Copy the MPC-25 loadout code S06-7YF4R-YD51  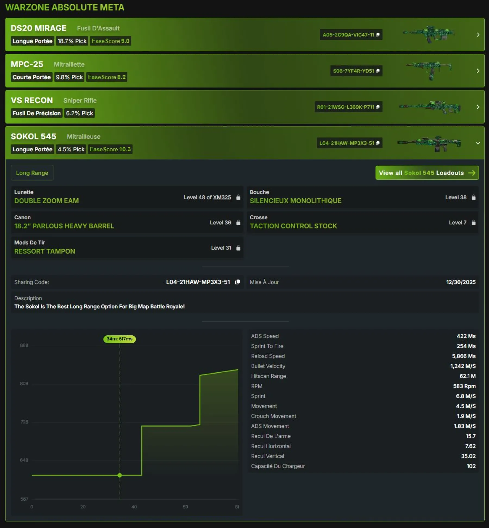[x=378, y=71]
